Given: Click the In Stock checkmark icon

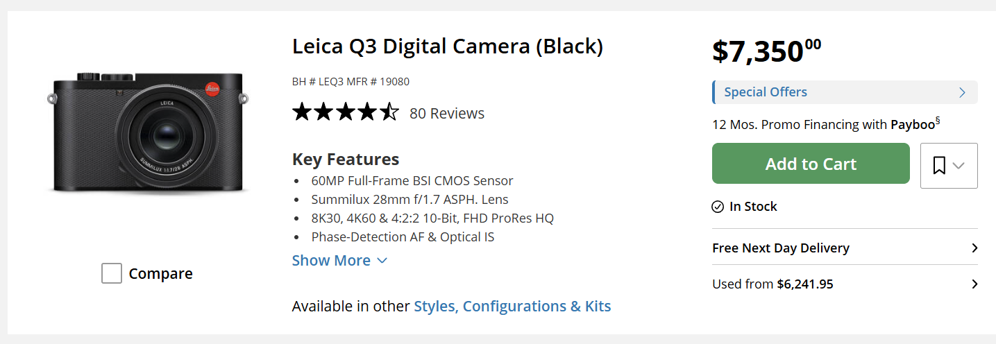Looking at the screenshot, I should point(718,207).
